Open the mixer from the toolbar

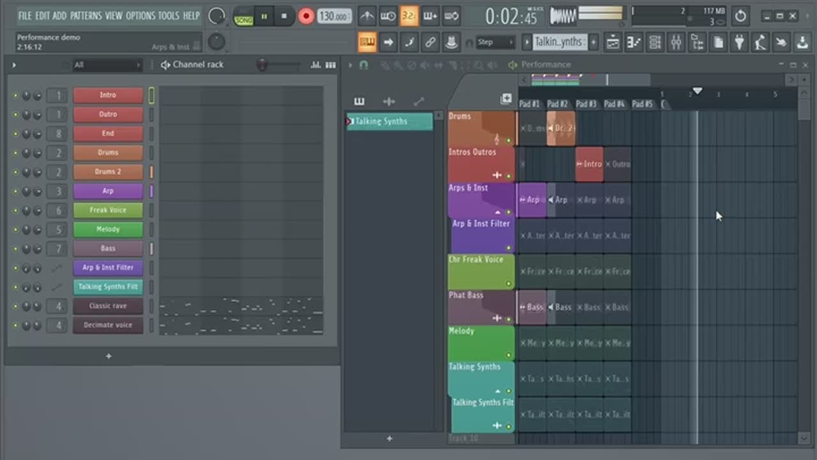tap(676, 43)
